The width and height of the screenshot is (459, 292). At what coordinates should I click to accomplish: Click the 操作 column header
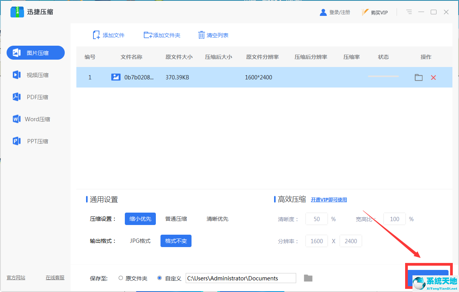(x=426, y=57)
